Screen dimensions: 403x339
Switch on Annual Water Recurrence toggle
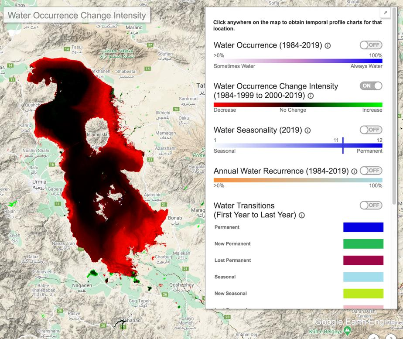(x=371, y=171)
